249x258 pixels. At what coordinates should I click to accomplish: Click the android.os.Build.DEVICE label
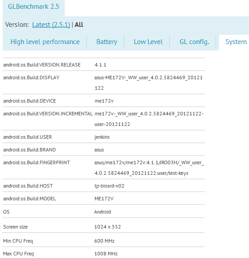pyautogui.click(x=29, y=101)
